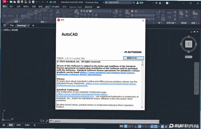Image resolution: width=201 pixels, height=129 pixels.
Task: Select the Text tool with letter A
Action: (x=58, y=13)
